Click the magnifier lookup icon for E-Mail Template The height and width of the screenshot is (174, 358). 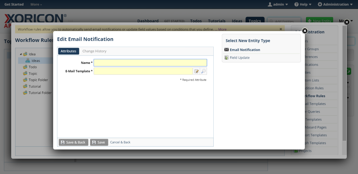click(x=203, y=71)
